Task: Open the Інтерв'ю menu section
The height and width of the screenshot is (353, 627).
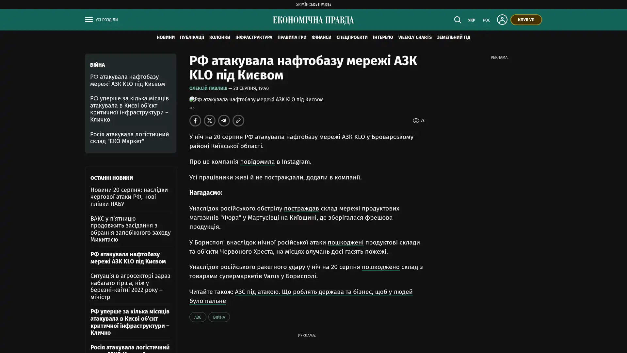Action: pyautogui.click(x=383, y=38)
